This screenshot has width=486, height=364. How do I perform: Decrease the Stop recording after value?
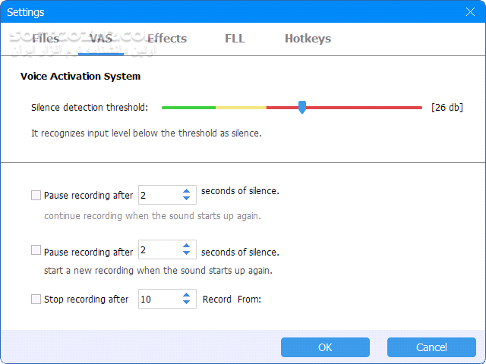point(187,303)
